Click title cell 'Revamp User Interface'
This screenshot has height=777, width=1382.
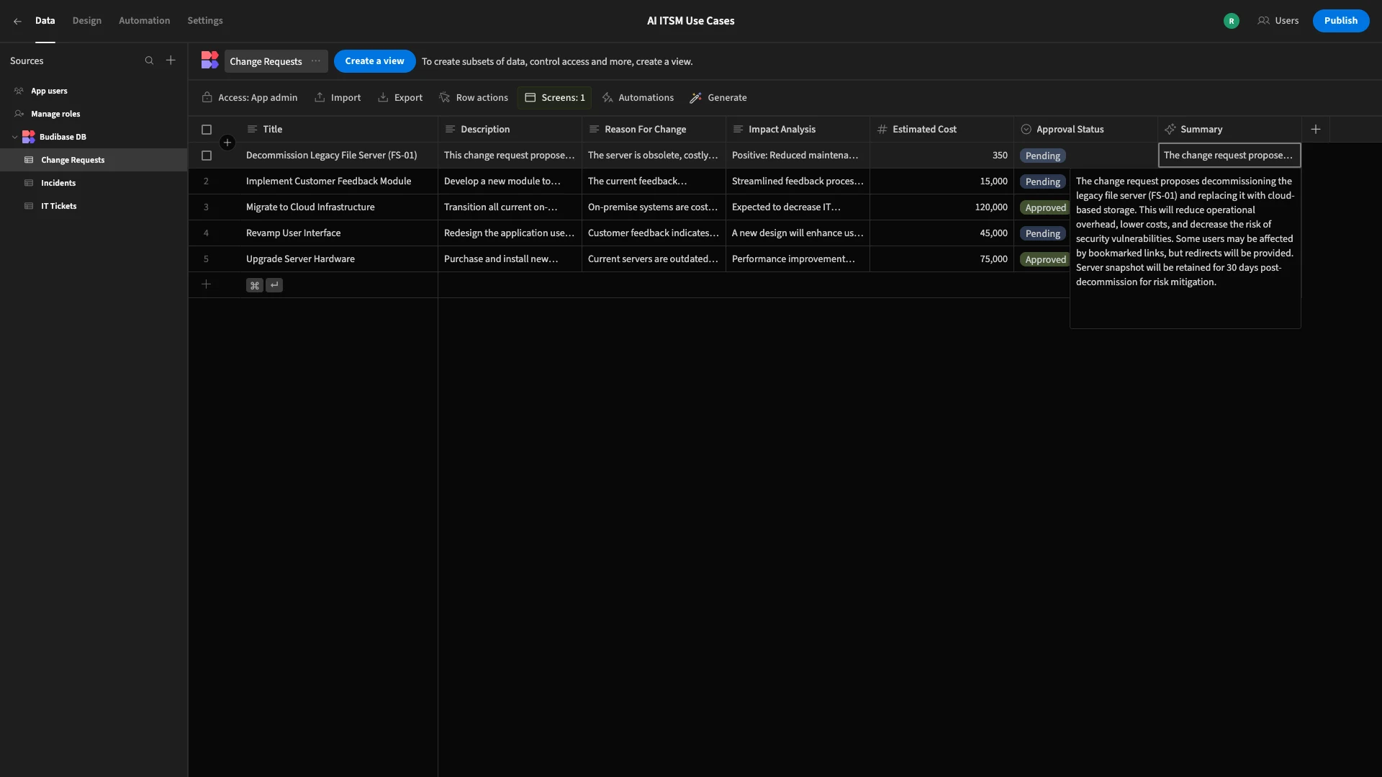click(338, 233)
